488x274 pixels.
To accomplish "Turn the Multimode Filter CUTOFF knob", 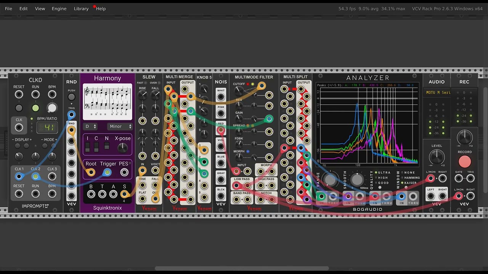I will pyautogui.click(x=239, y=91).
